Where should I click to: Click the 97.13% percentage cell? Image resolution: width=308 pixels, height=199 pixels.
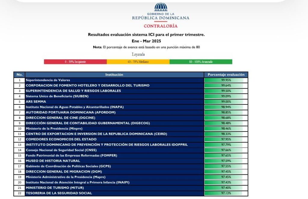[226, 193]
